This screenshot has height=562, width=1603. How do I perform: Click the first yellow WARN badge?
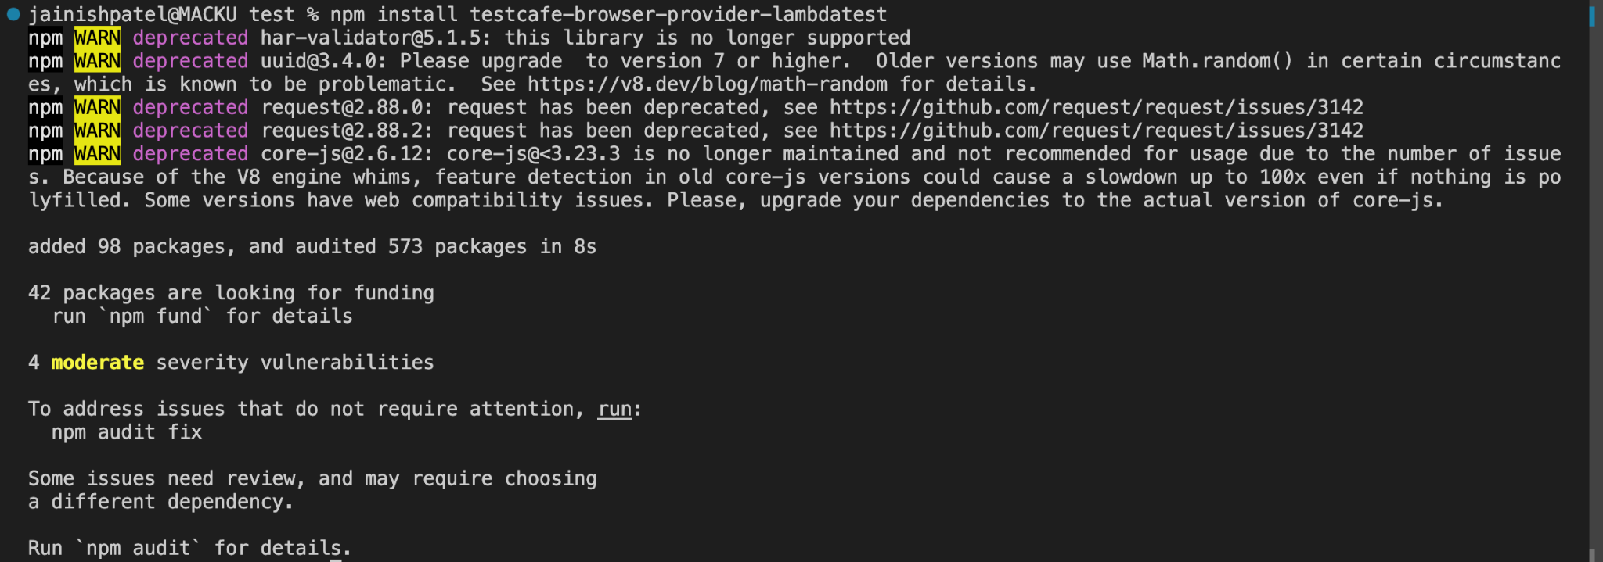pos(98,38)
